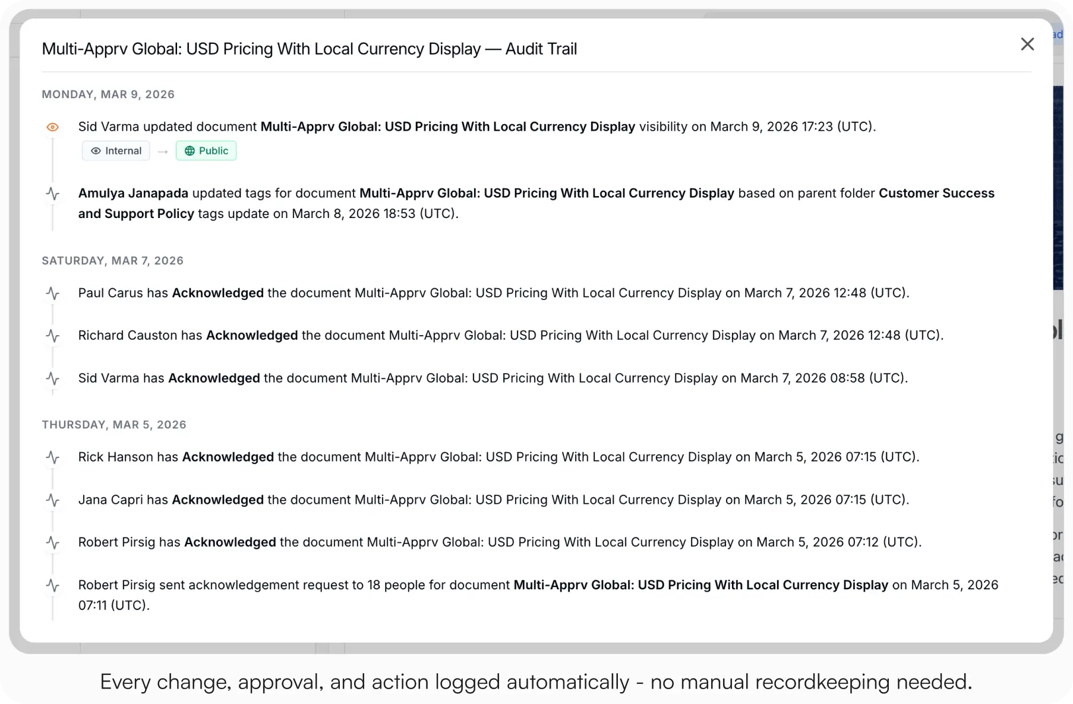Click the 'Robert Pirsig has Acknowledged' entry

(500, 542)
